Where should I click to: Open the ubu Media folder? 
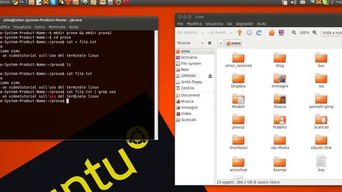279,142
